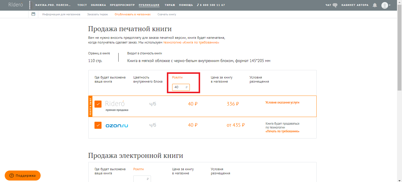Click the Кабинет автора link
Image resolution: width=402 pixels, height=182 pixels.
(x=355, y=5)
